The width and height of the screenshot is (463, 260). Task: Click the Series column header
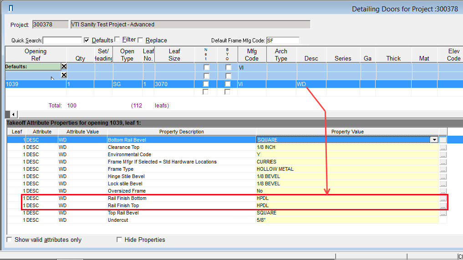pyautogui.click(x=343, y=55)
